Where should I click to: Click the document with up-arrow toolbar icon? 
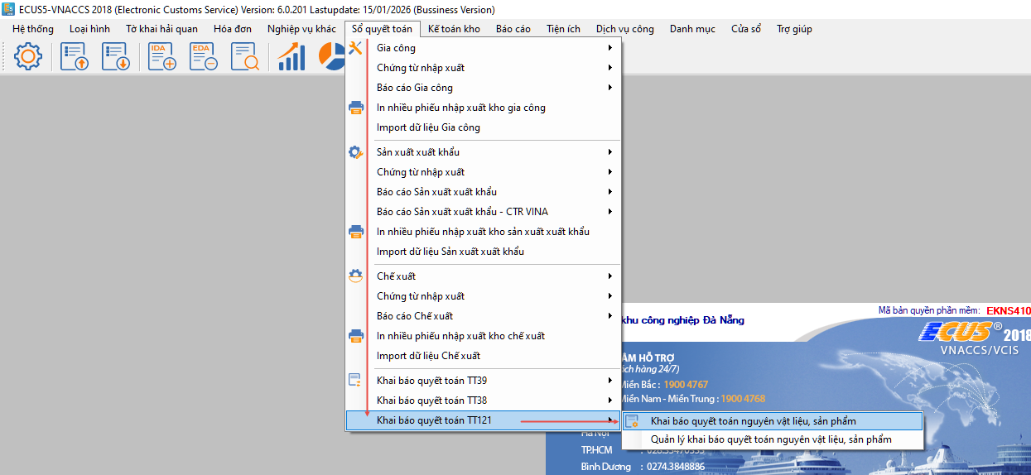pyautogui.click(x=75, y=56)
